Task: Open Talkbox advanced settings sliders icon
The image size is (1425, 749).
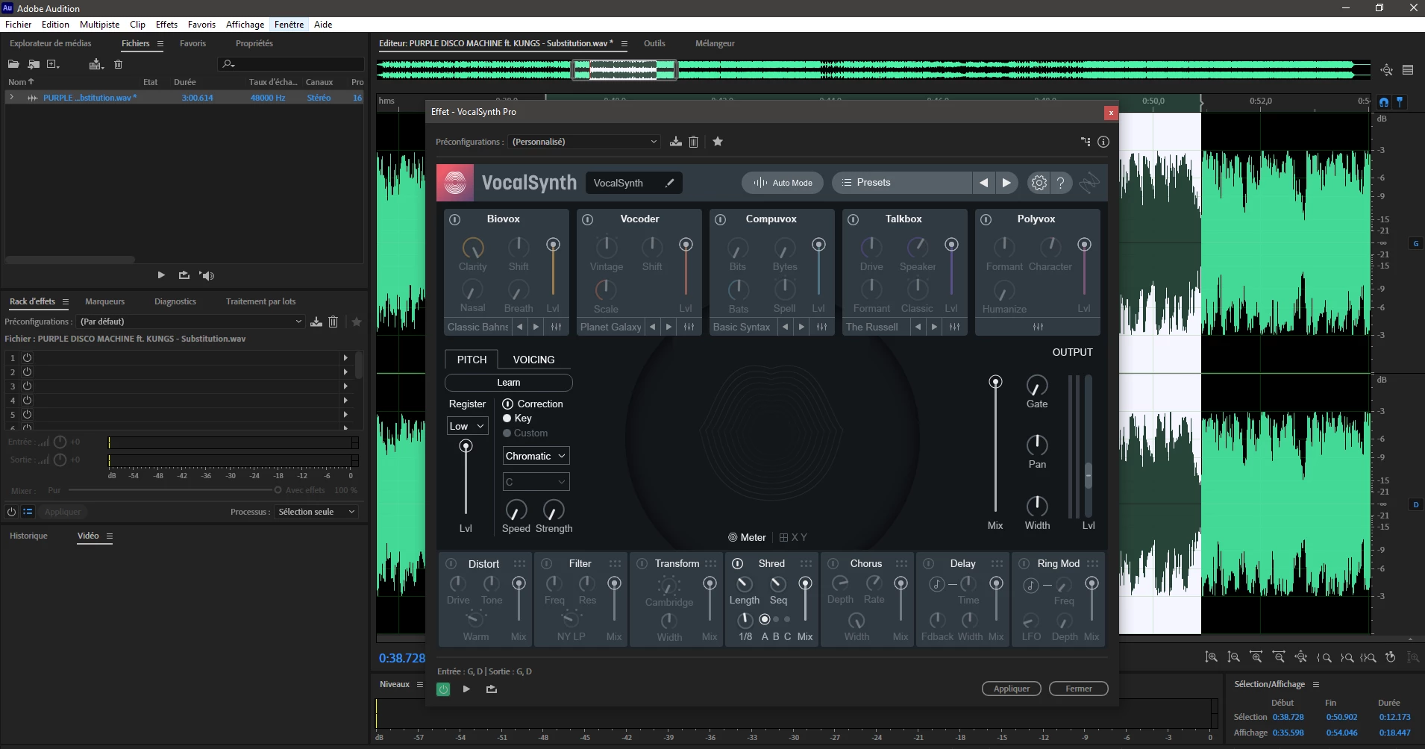Action: tap(954, 327)
